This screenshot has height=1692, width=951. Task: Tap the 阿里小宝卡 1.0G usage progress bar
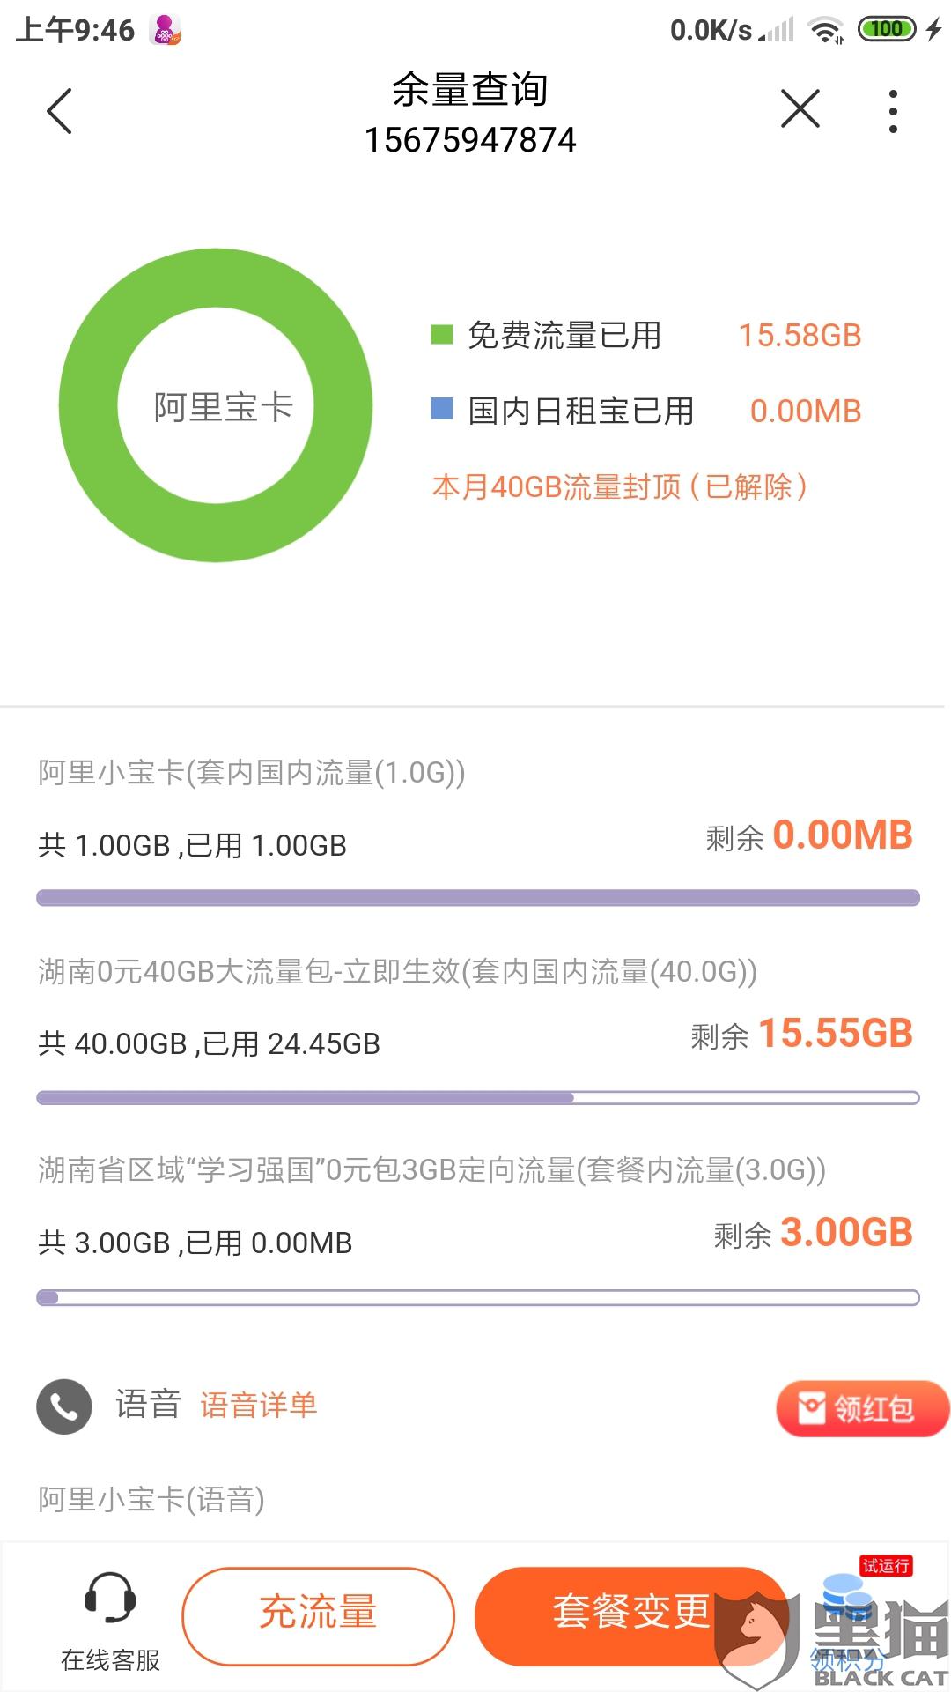tap(477, 898)
